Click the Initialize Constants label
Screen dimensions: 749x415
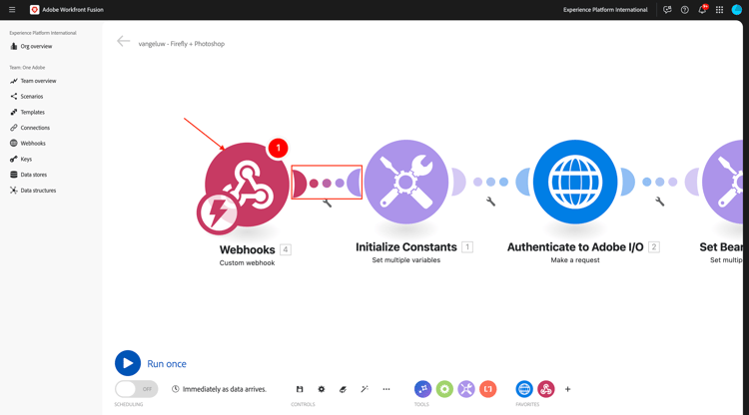406,247
